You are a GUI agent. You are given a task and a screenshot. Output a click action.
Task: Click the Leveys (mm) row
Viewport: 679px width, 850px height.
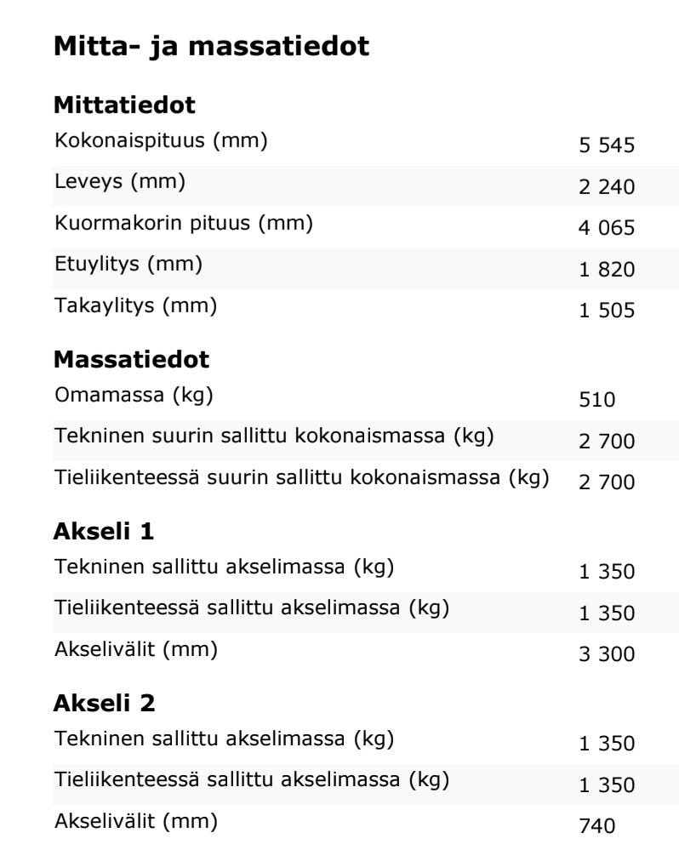pyautogui.click(x=366, y=186)
